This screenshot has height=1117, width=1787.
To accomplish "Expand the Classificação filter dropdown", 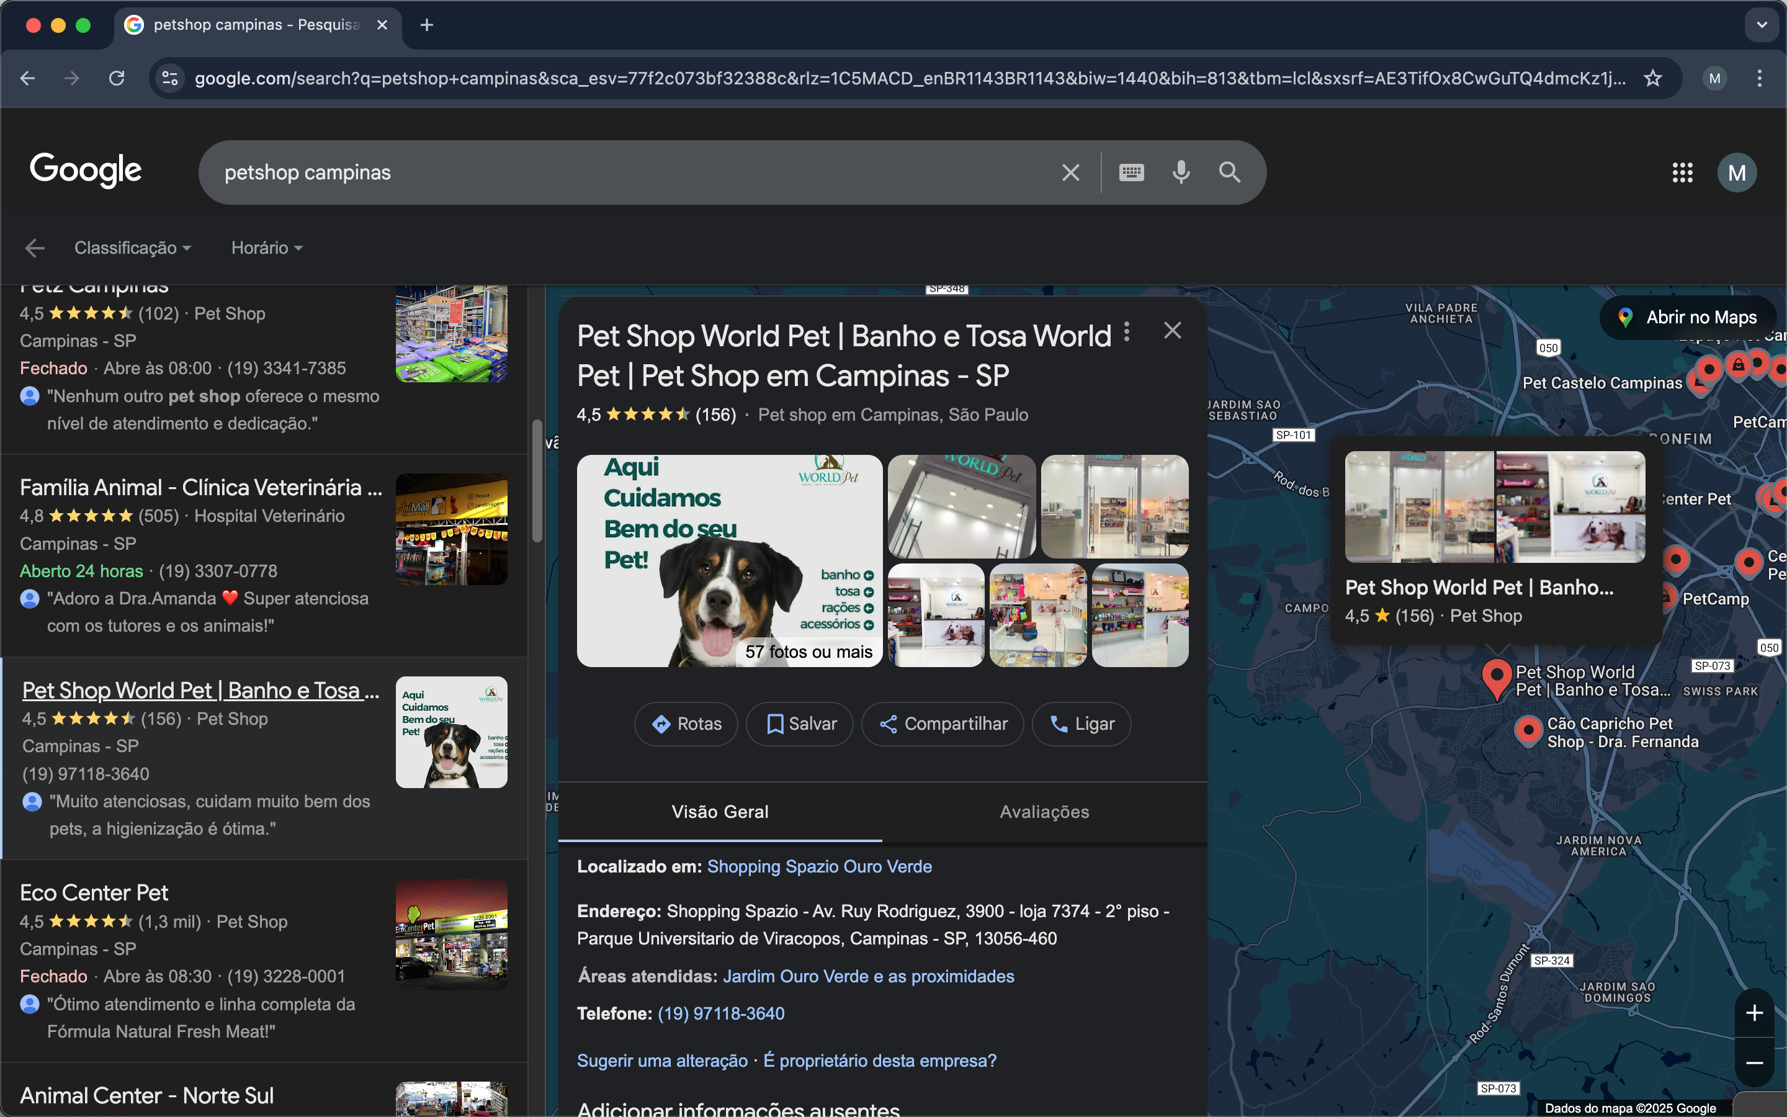I will [132, 248].
